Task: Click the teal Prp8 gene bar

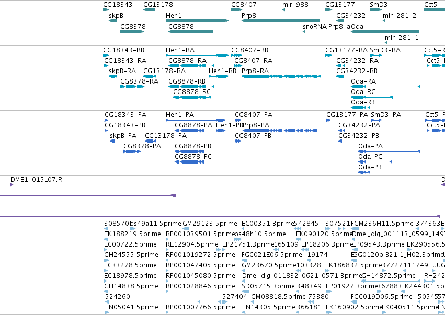Action: click(x=280, y=21)
